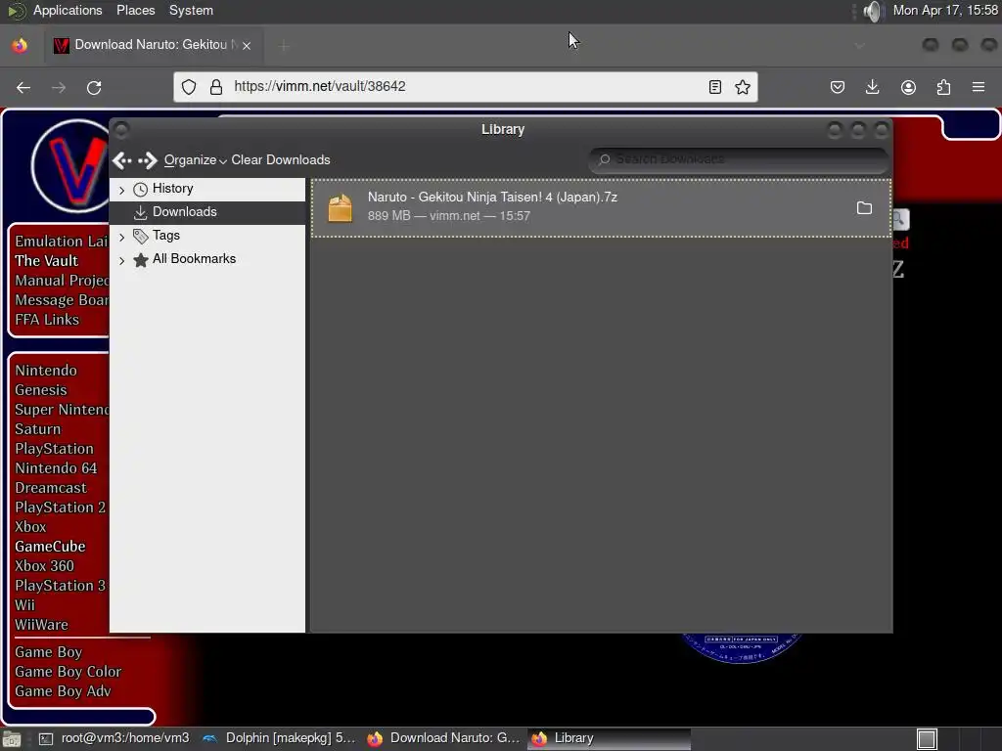Open Wii vault section

coord(24,604)
